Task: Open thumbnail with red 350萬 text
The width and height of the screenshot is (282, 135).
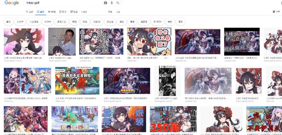Action: (x=173, y=119)
